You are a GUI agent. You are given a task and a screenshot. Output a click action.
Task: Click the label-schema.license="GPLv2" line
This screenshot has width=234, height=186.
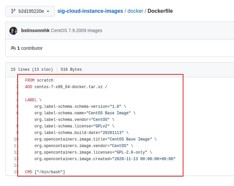tap(74, 126)
